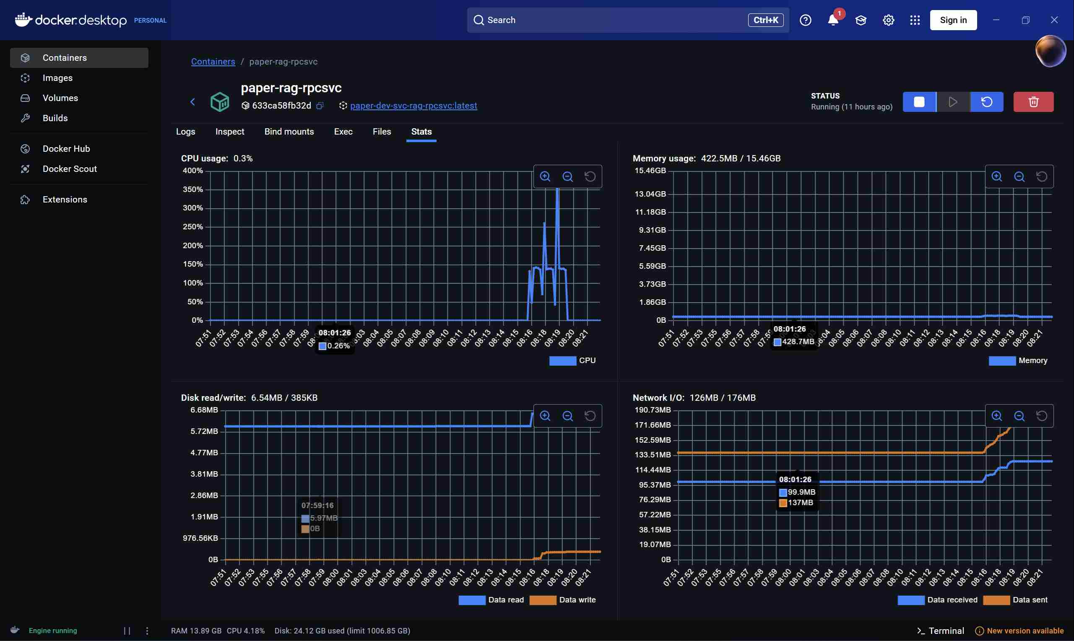Click the Memory usage 422.5MB / 15.46GB readout

pos(706,158)
